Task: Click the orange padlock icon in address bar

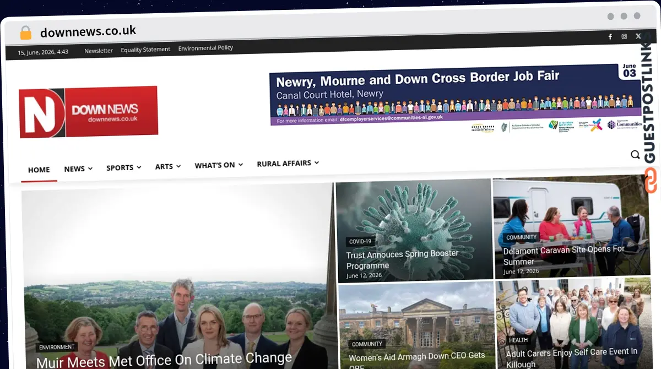Action: coord(25,32)
